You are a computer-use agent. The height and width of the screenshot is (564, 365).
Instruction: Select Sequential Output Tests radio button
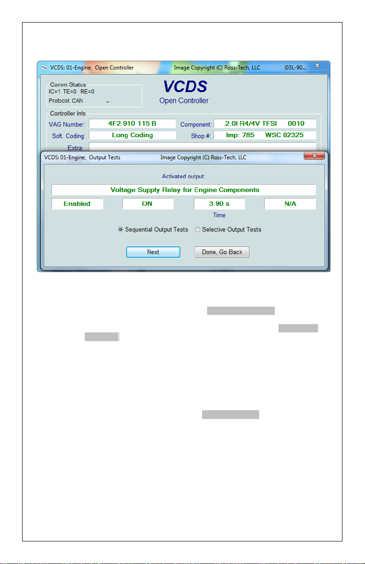153,229
